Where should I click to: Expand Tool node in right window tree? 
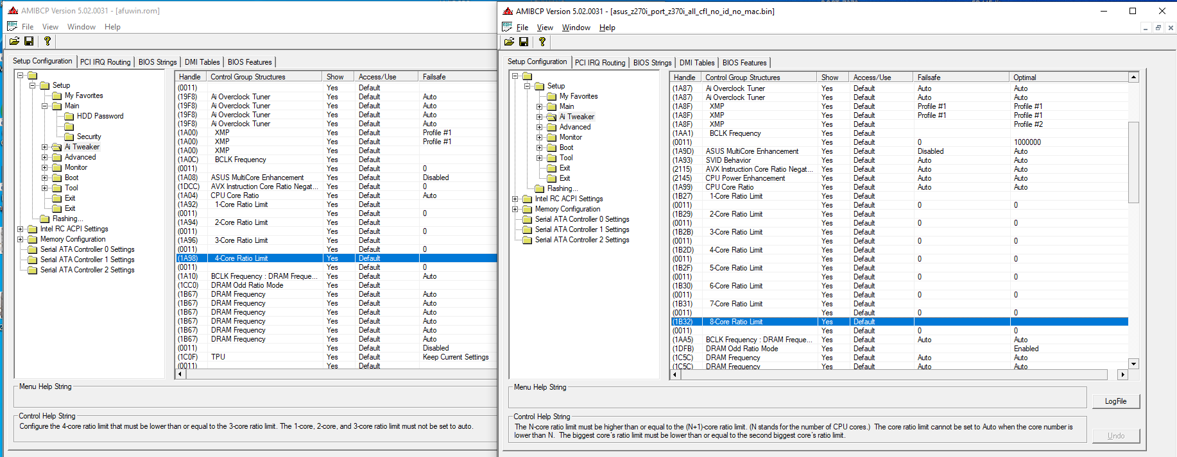[540, 158]
